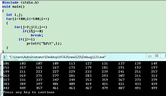Screen dimensions: 166x96
Task: Click output number 173
Action: point(72,68)
